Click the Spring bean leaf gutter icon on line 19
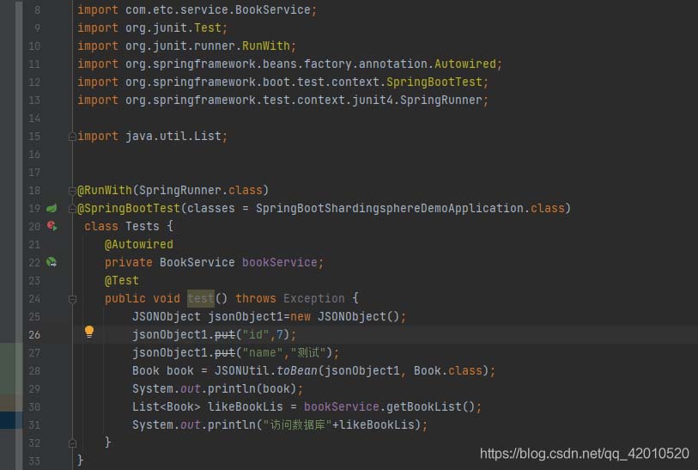The width and height of the screenshot is (698, 470). [x=52, y=208]
